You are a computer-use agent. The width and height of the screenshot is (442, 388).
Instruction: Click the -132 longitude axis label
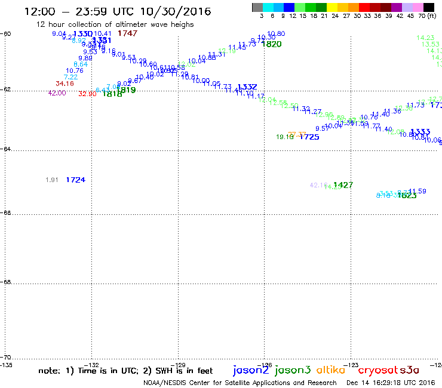pyautogui.click(x=91, y=365)
